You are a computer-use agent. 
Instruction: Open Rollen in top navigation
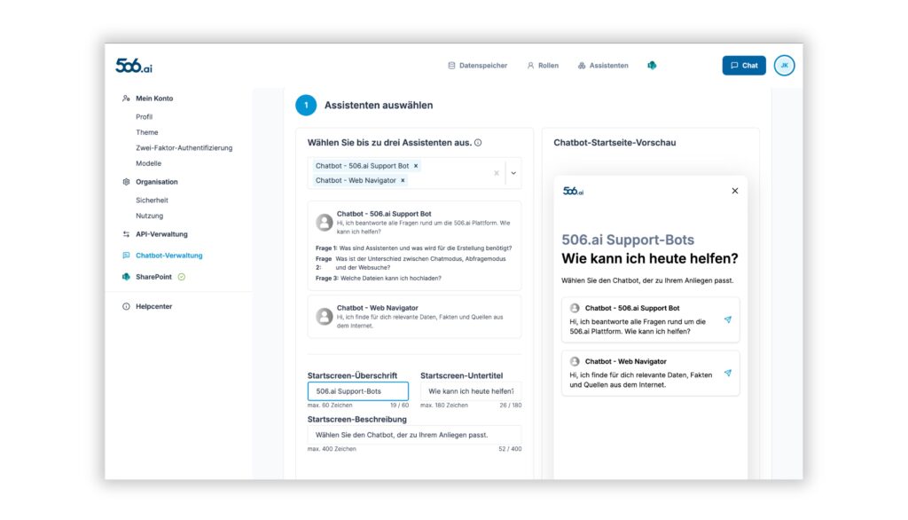543,66
